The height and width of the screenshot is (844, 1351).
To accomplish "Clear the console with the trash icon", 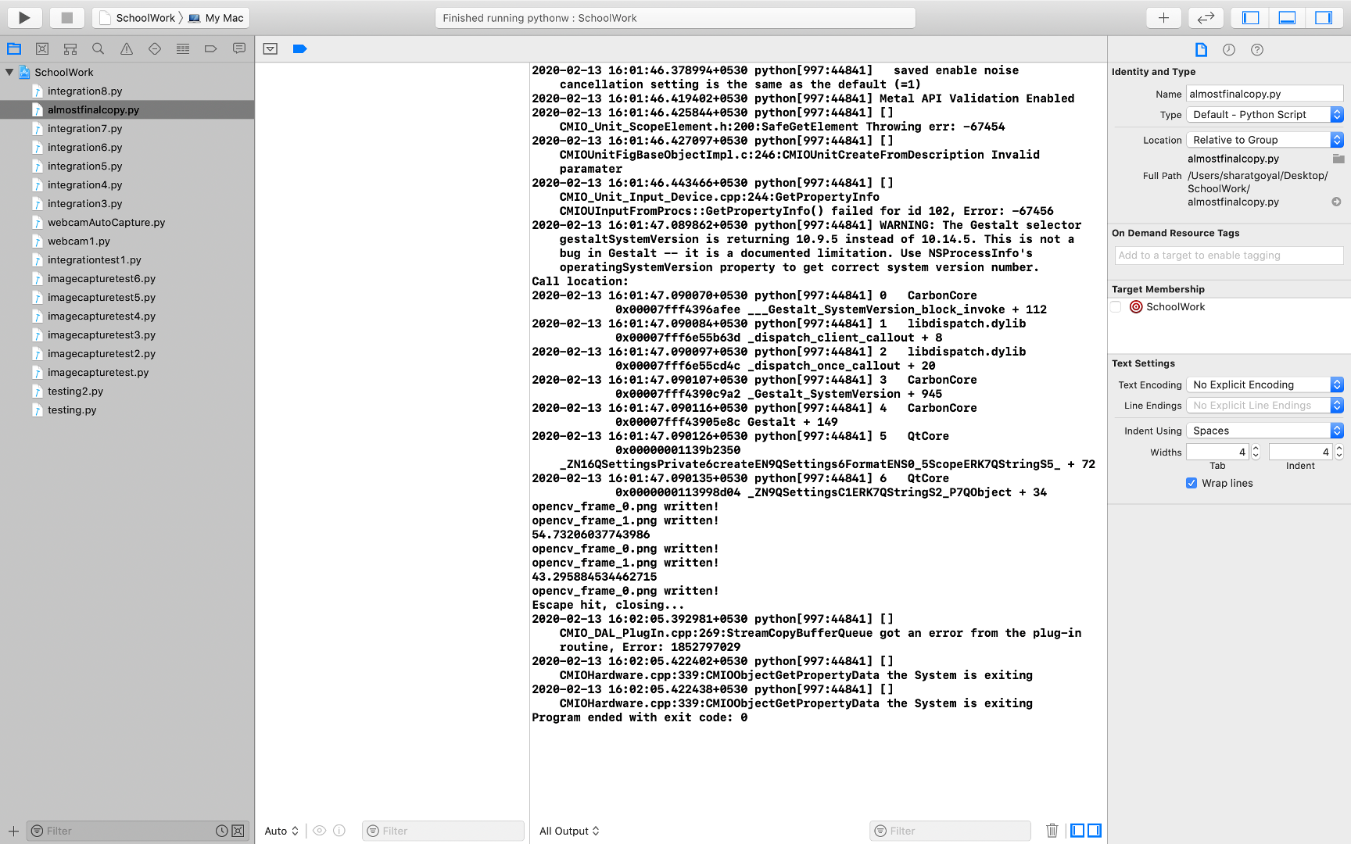I will [x=1052, y=831].
